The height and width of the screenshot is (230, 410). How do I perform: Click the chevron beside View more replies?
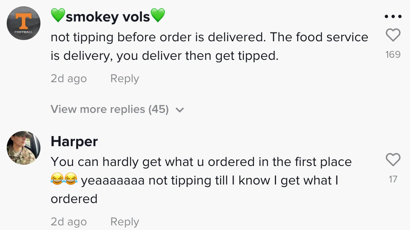click(180, 110)
